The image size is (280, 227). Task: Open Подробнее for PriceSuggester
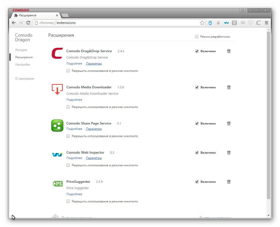tap(74, 194)
